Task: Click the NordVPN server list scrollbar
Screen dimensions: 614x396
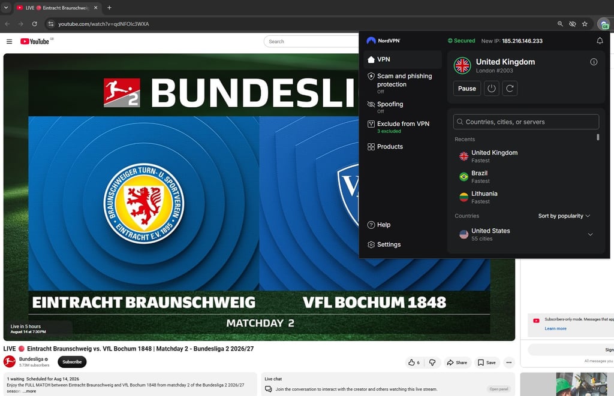Action: click(598, 137)
